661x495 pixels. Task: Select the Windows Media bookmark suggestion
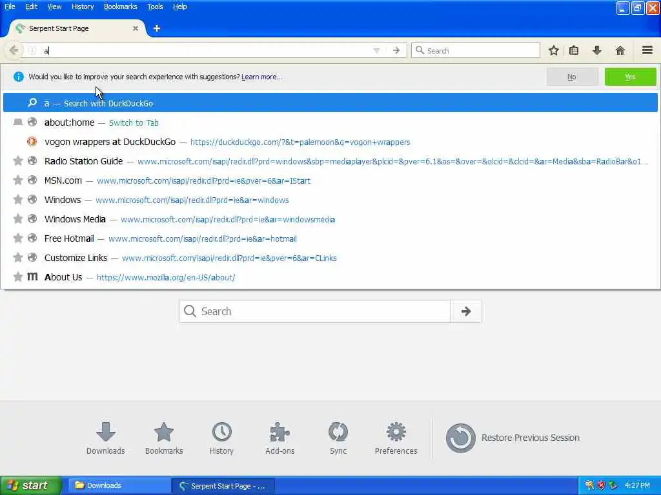[330, 219]
